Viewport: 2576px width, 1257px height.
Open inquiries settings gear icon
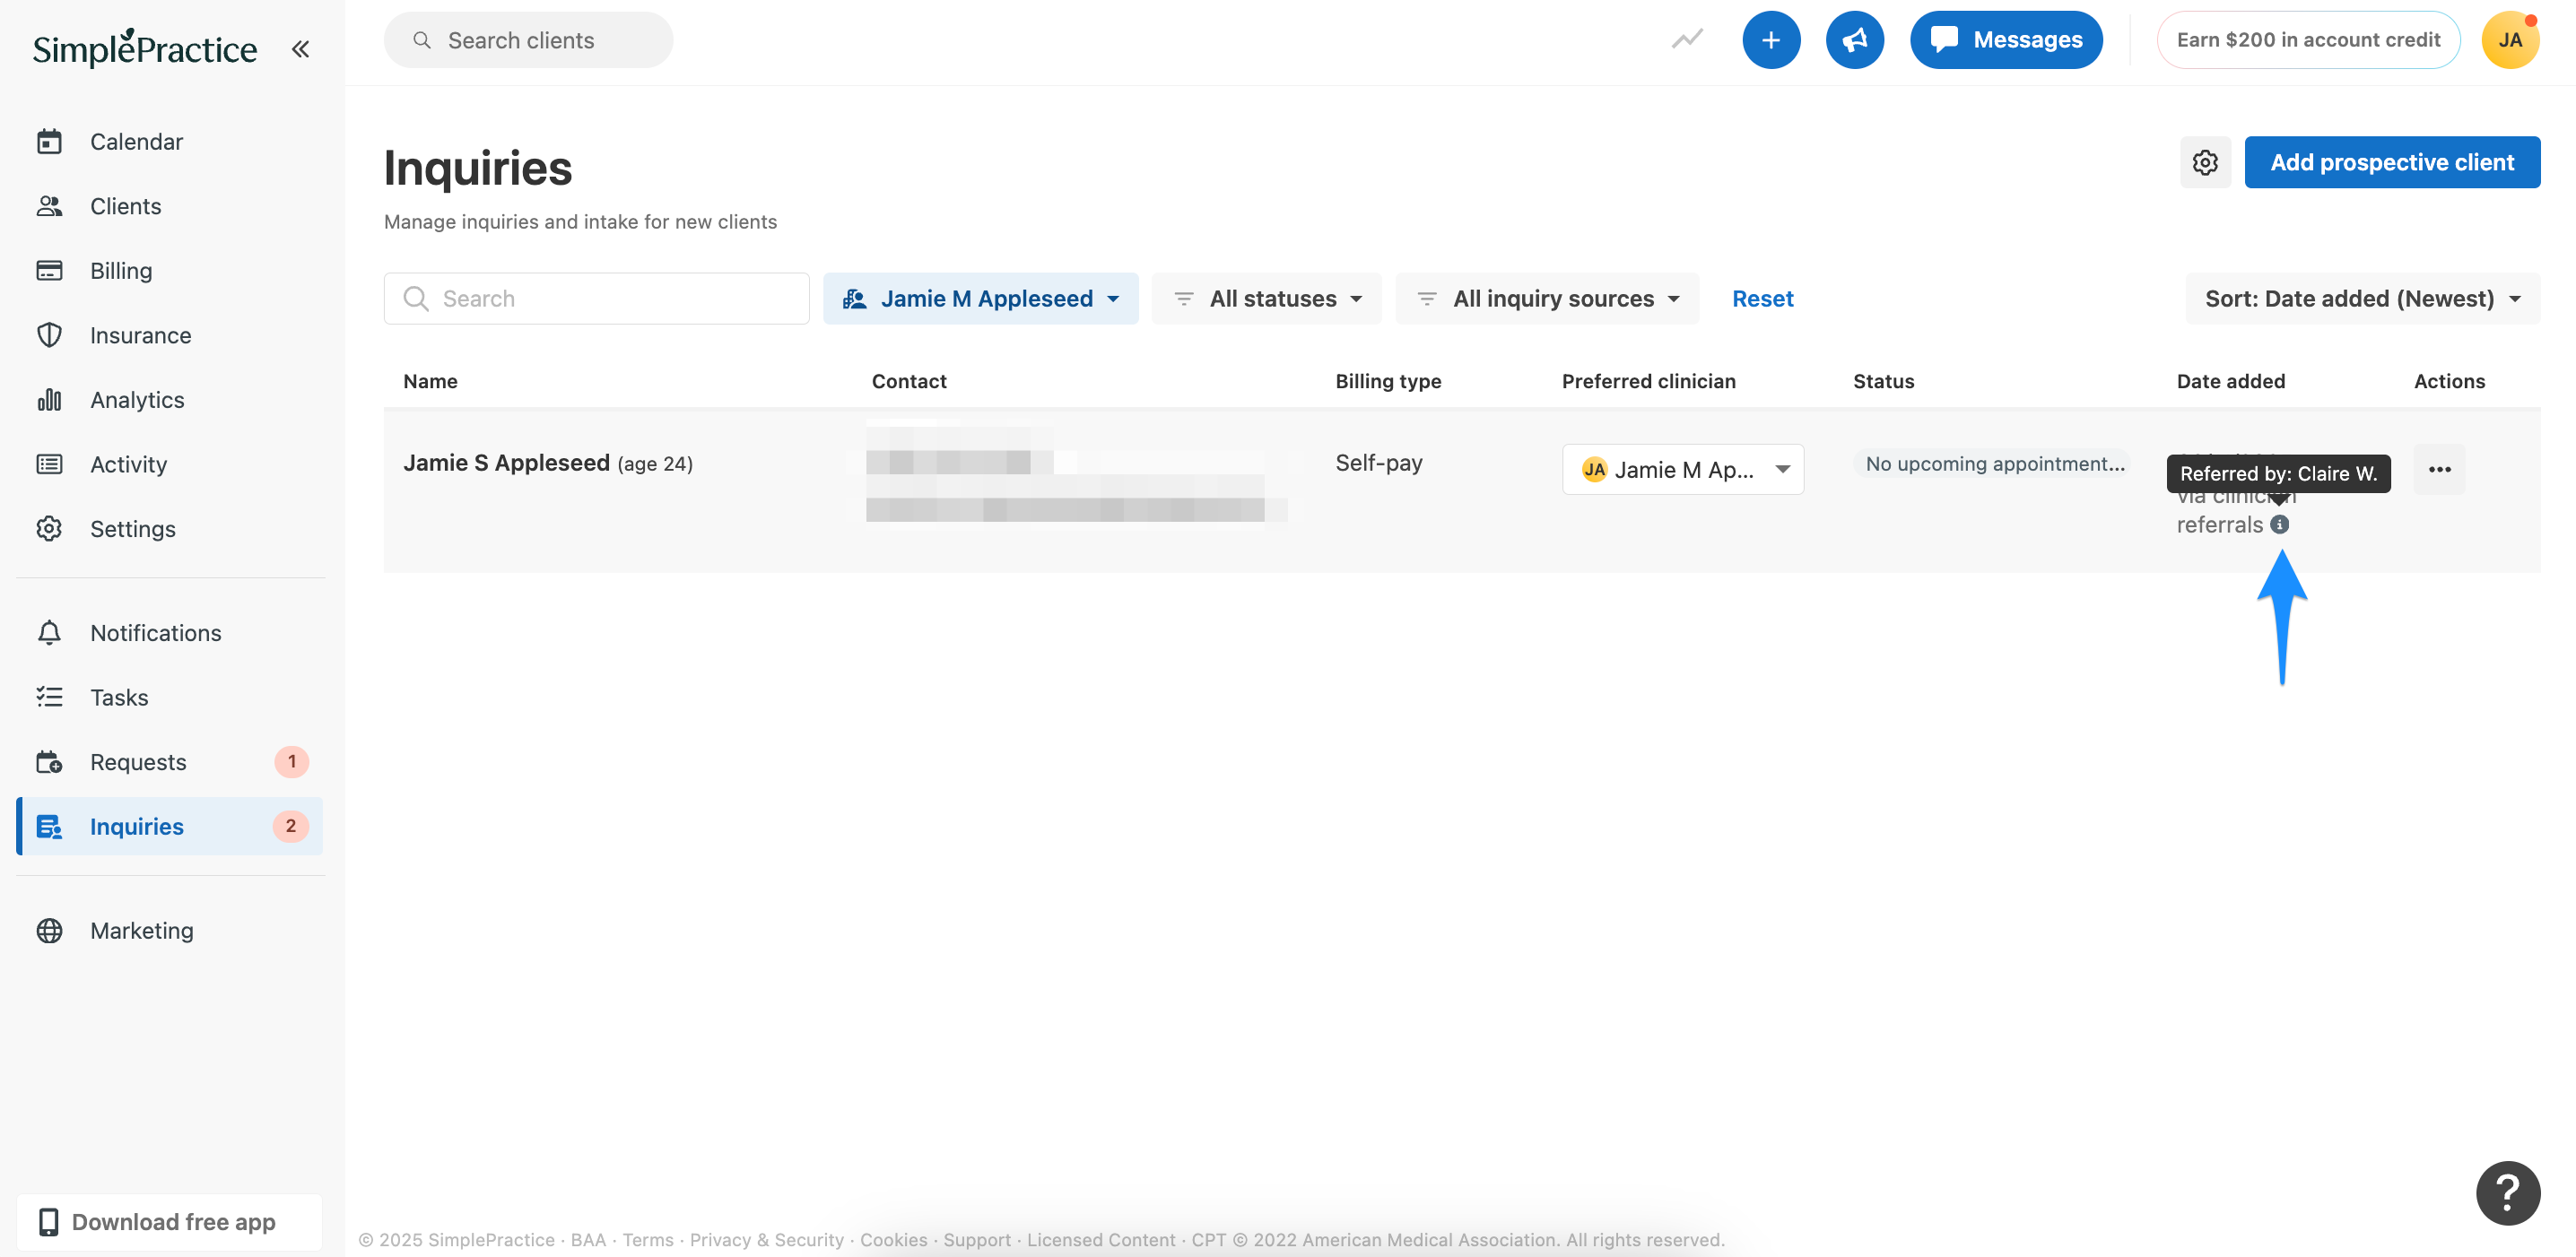click(x=2204, y=162)
